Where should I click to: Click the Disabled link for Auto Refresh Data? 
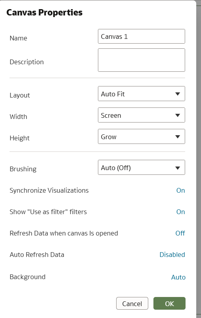click(172, 255)
